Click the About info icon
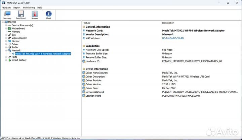This screenshot has height=140, width=242. tap(48, 14)
